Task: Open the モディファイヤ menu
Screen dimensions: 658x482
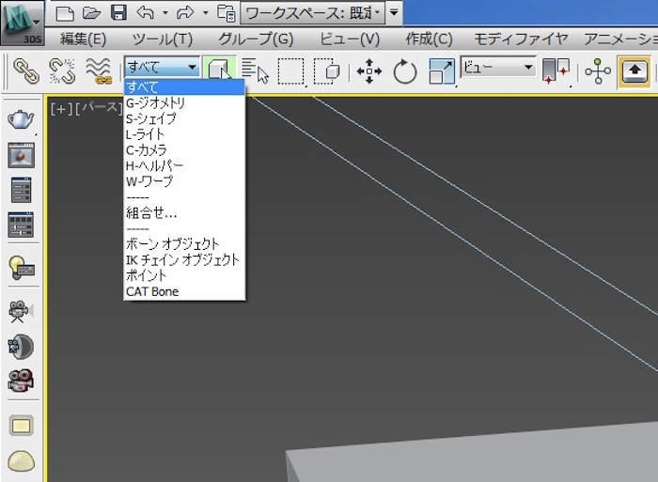Action: tap(520, 39)
